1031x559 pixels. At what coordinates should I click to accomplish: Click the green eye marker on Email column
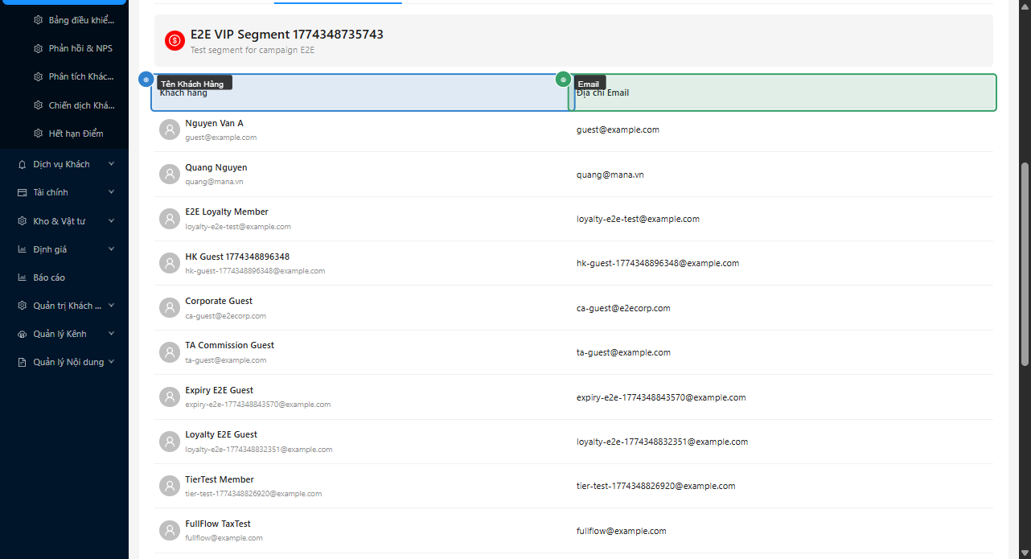point(563,80)
